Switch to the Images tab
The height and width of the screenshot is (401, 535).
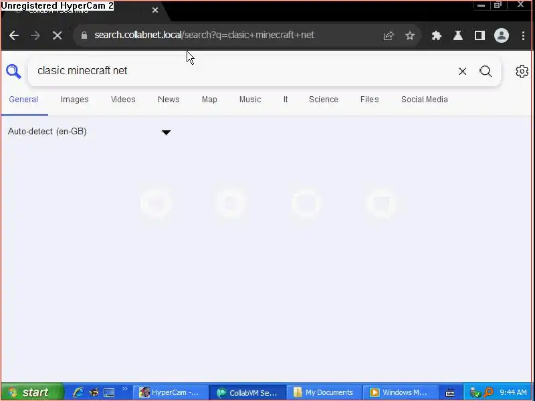pos(75,100)
